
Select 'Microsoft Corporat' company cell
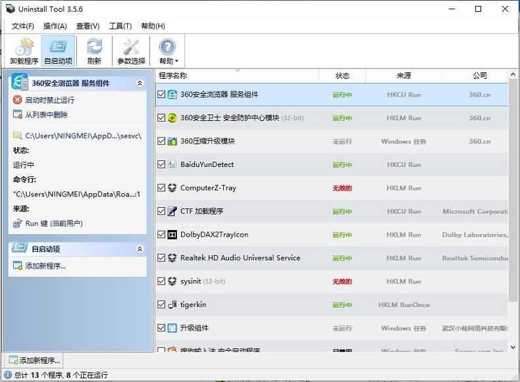[475, 211]
